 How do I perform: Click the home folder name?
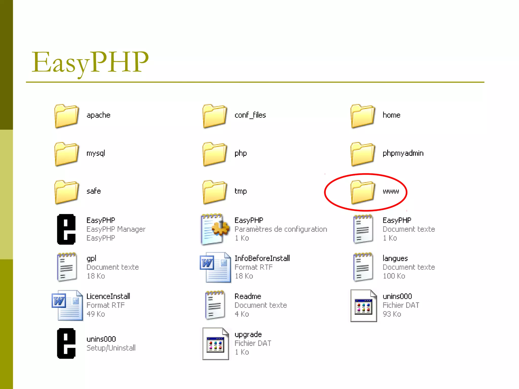tap(392, 115)
